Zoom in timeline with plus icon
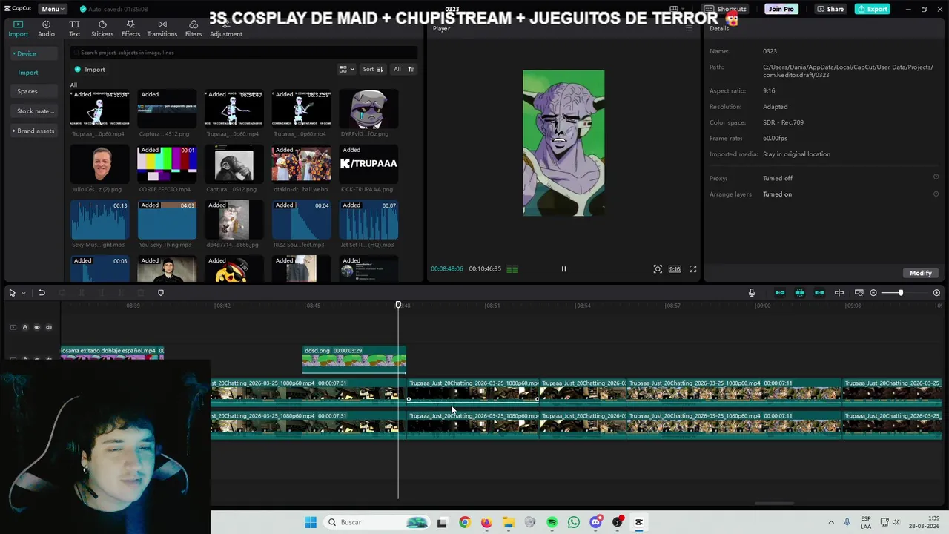 936,293
